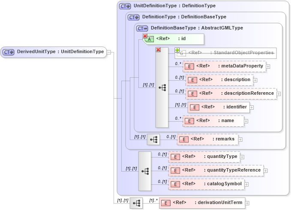This screenshot has height=210, width=291.
Task: Click E icon of remarks element
Action: tap(184, 140)
